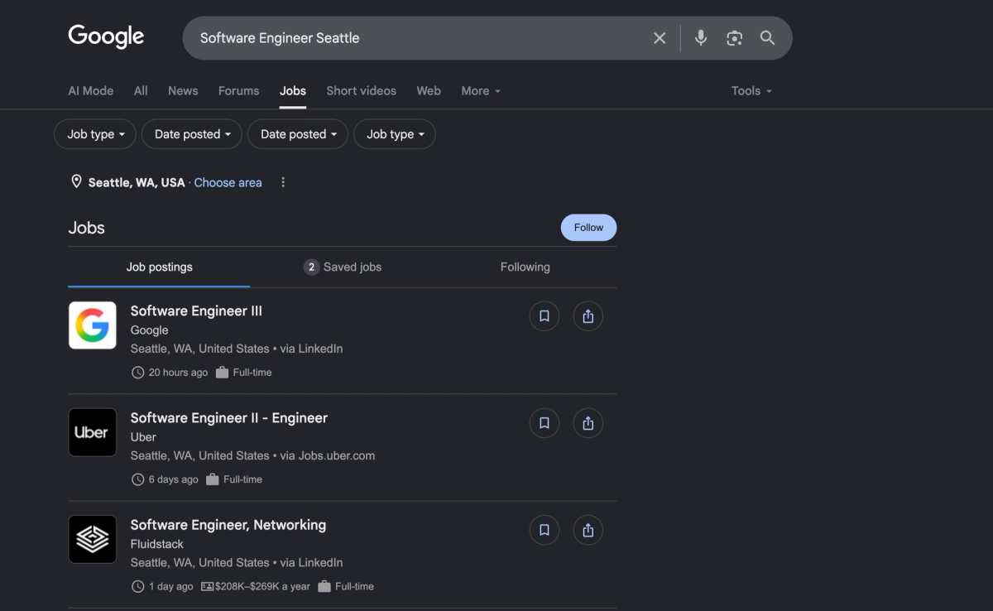Viewport: 993px width, 611px height.
Task: Share the Fluidstack Networking job posting
Action: (588, 530)
